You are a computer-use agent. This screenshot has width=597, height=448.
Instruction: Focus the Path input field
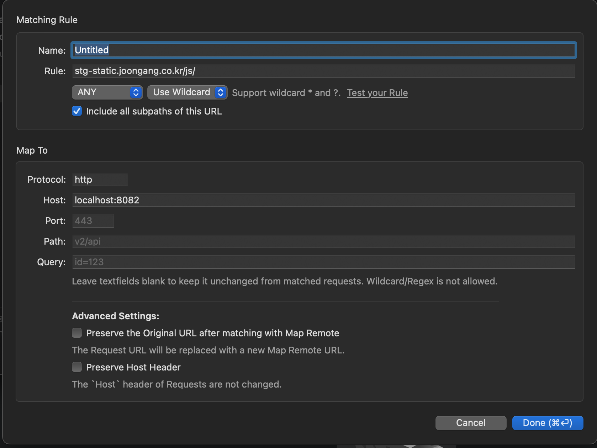click(323, 241)
